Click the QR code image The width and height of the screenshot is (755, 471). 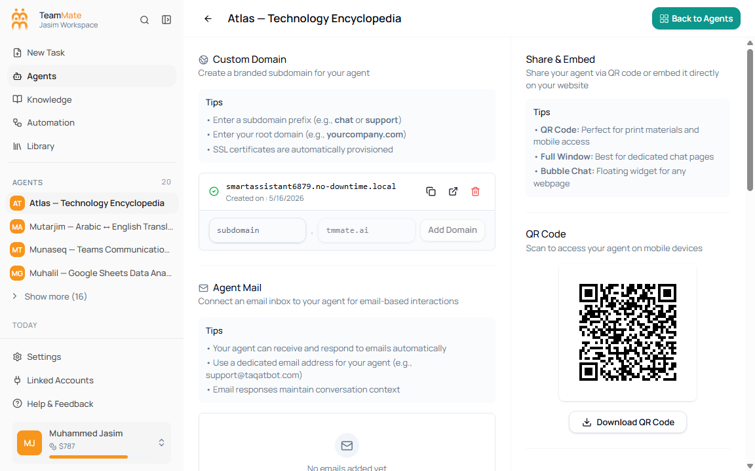[627, 332]
